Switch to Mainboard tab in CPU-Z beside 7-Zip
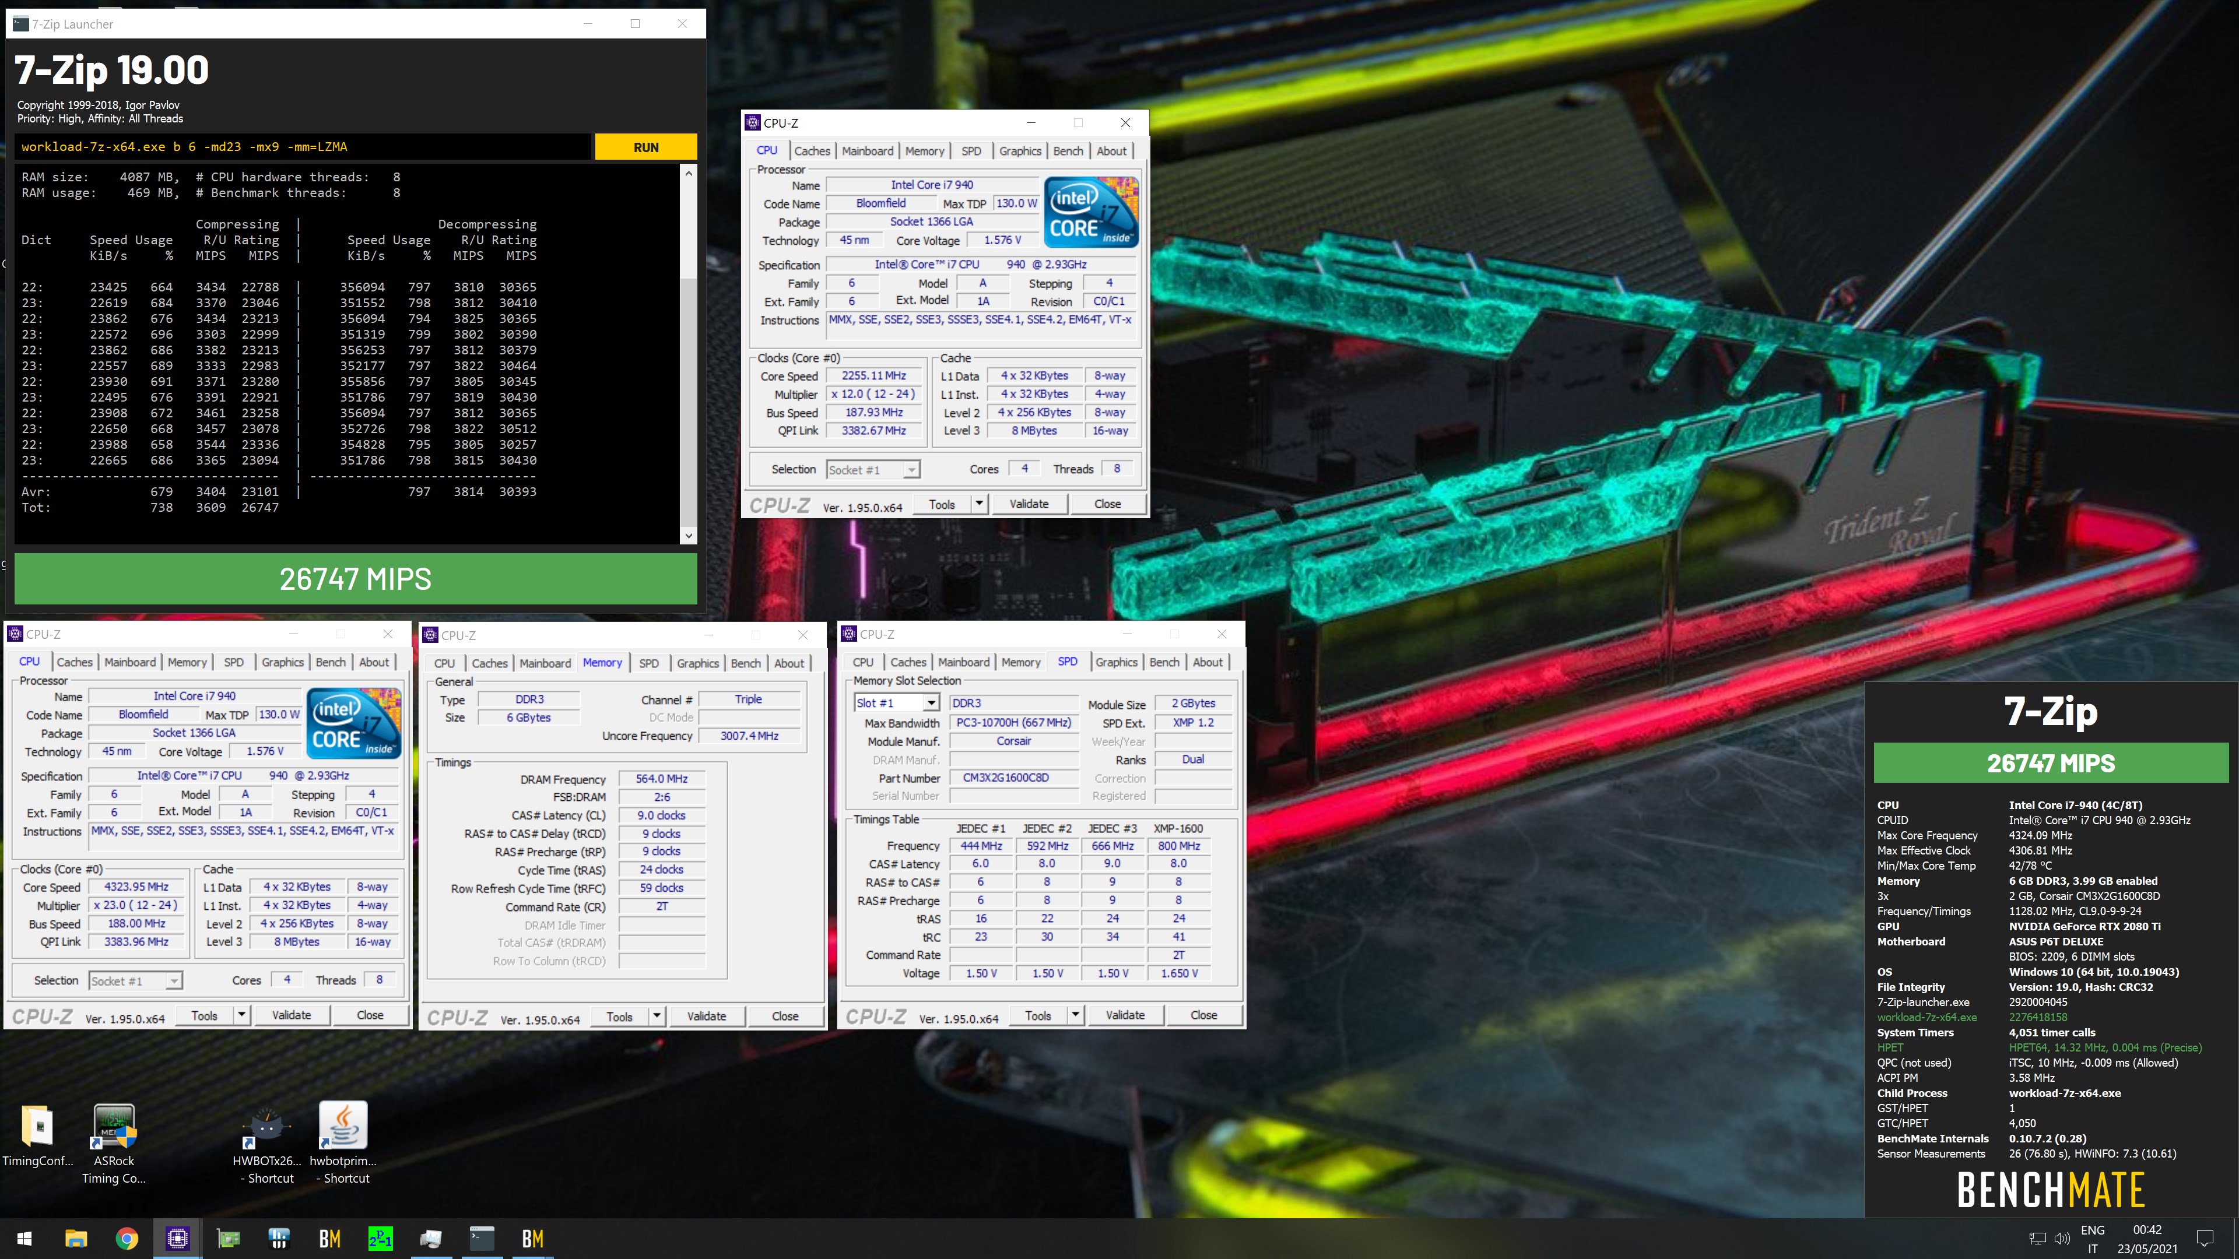This screenshot has height=1259, width=2239. click(868, 151)
